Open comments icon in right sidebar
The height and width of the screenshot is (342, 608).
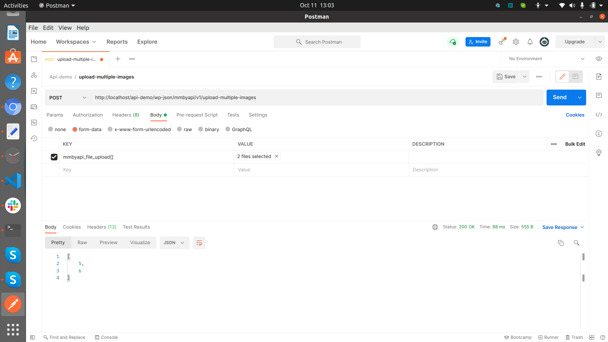[x=599, y=96]
